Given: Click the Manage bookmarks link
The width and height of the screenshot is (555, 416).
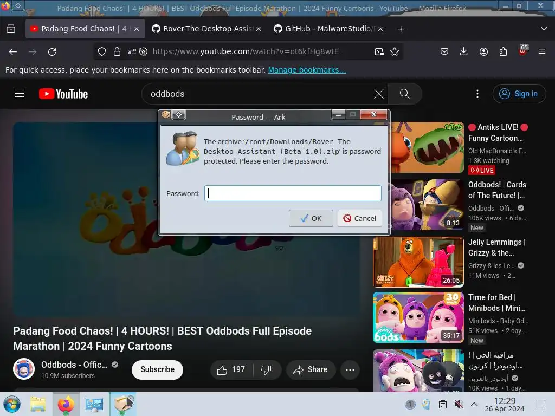Looking at the screenshot, I should pos(307,70).
